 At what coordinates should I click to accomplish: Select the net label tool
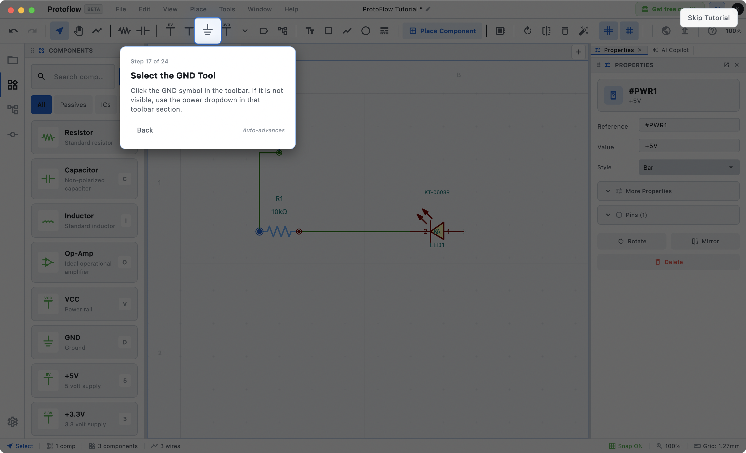(264, 31)
